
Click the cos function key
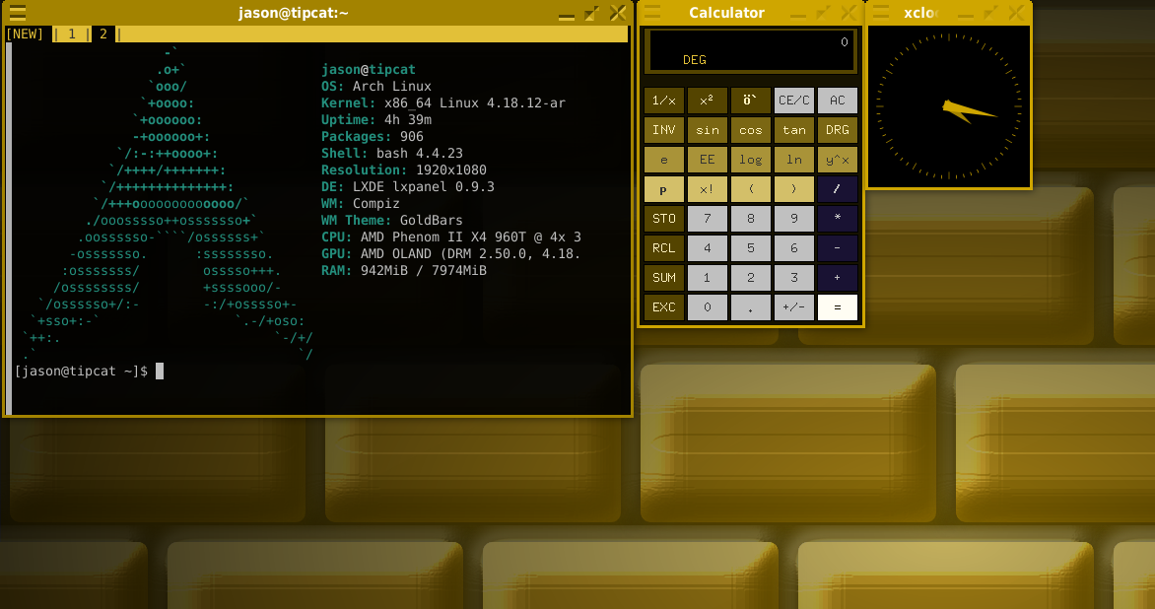point(751,130)
